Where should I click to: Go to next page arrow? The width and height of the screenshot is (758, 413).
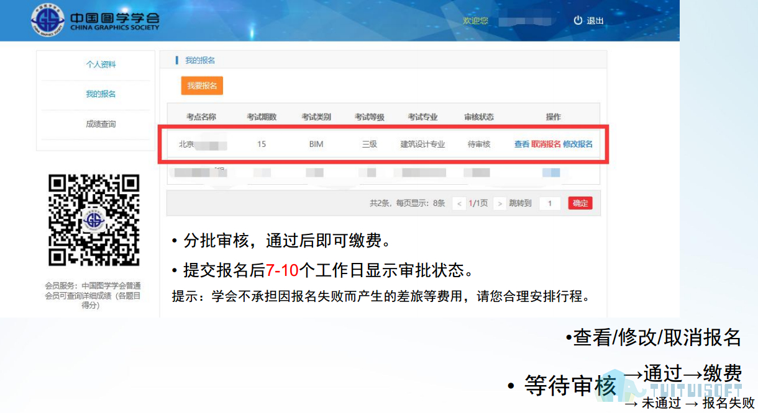coord(500,203)
